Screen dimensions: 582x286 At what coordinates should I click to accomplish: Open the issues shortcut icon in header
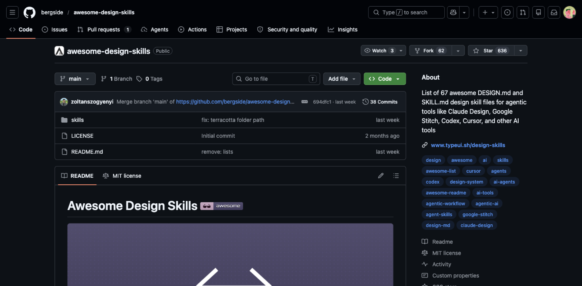point(507,12)
